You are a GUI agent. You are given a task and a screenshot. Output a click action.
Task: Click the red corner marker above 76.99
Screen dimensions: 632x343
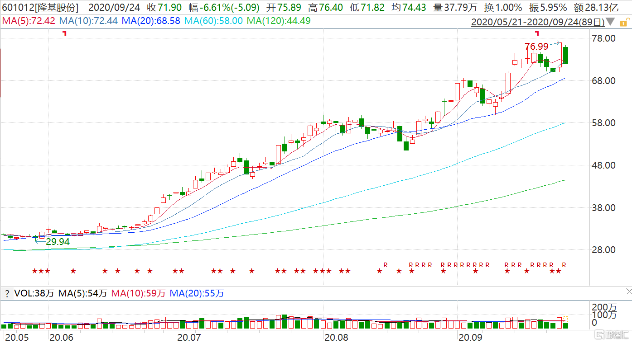tap(537, 33)
